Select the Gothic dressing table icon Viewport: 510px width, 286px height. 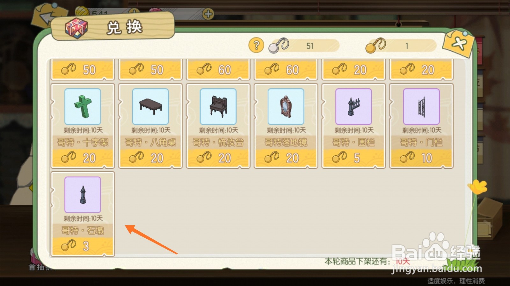(x=218, y=106)
